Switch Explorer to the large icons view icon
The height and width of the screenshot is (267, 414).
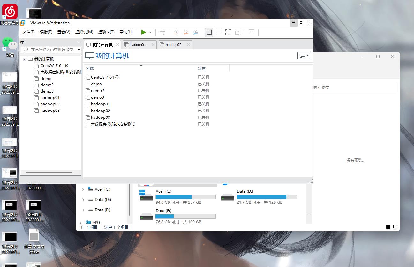click(395, 227)
